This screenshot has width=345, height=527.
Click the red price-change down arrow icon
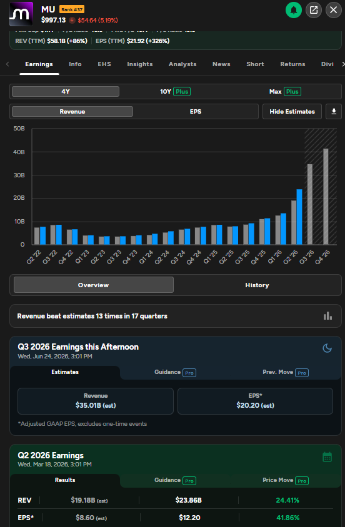pyautogui.click(x=72, y=20)
